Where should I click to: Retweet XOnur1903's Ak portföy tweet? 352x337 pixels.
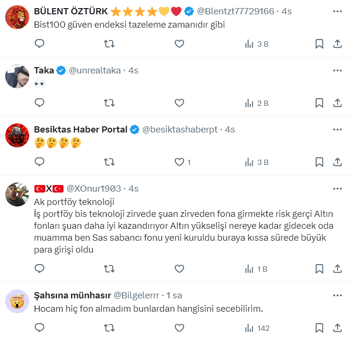tap(109, 269)
